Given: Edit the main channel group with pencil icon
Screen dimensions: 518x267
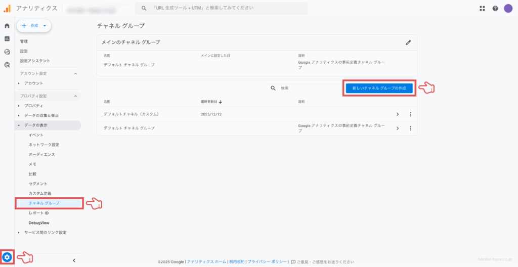Looking at the screenshot, I should (x=408, y=42).
